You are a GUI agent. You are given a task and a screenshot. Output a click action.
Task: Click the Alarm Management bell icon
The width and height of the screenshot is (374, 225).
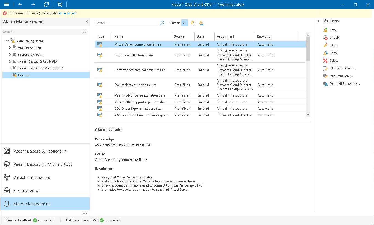point(7,204)
